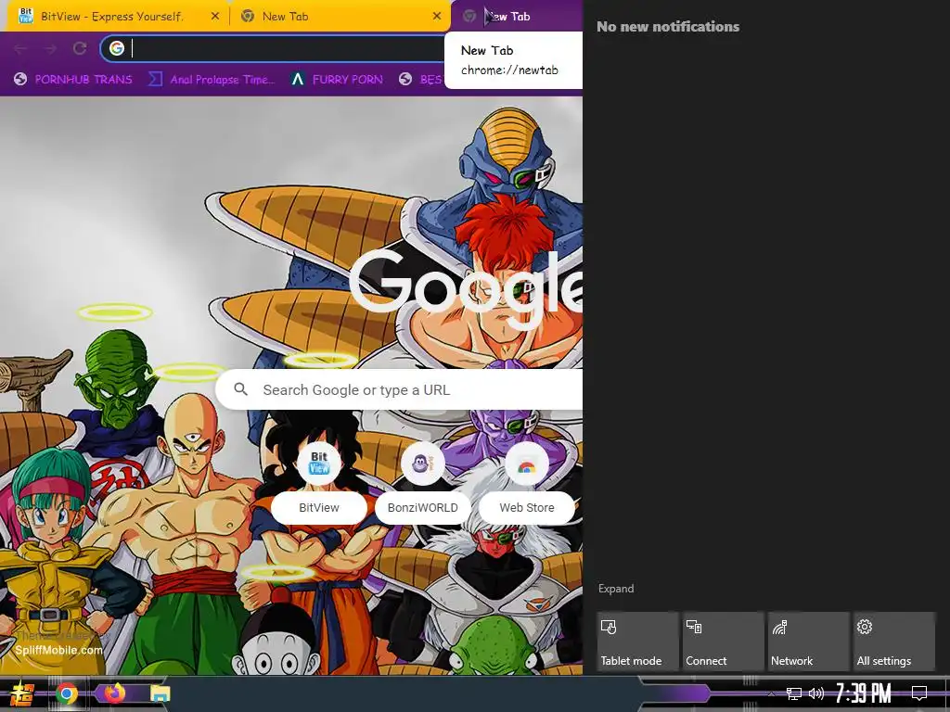Reload the current page
The width and height of the screenshot is (950, 712).
pos(80,48)
